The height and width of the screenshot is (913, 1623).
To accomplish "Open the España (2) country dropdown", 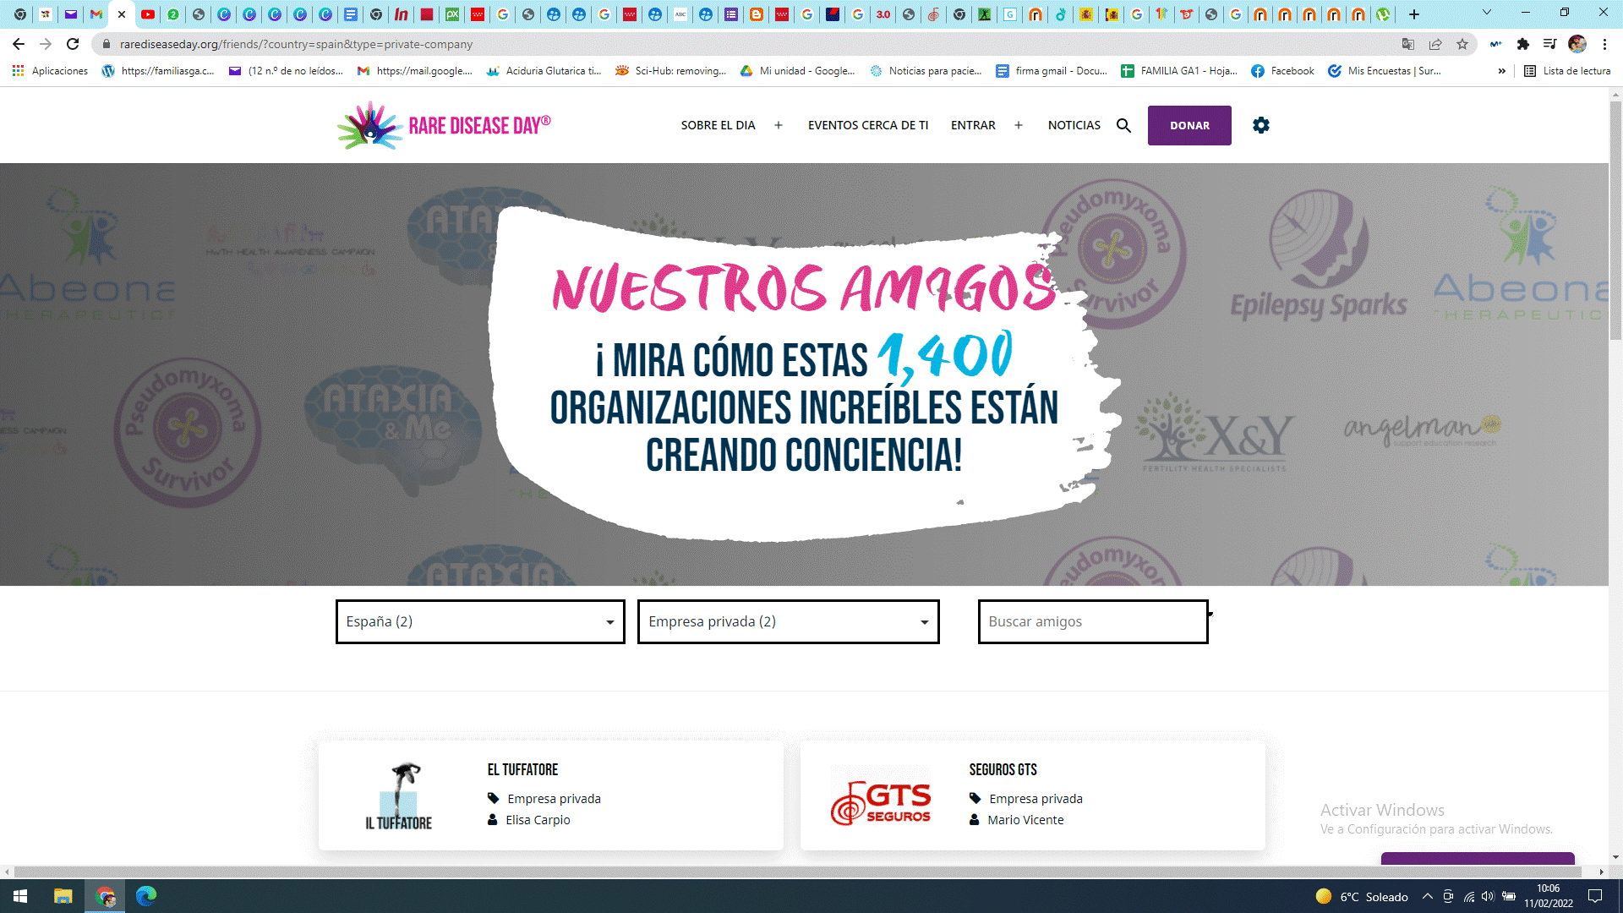I will pos(480,621).
